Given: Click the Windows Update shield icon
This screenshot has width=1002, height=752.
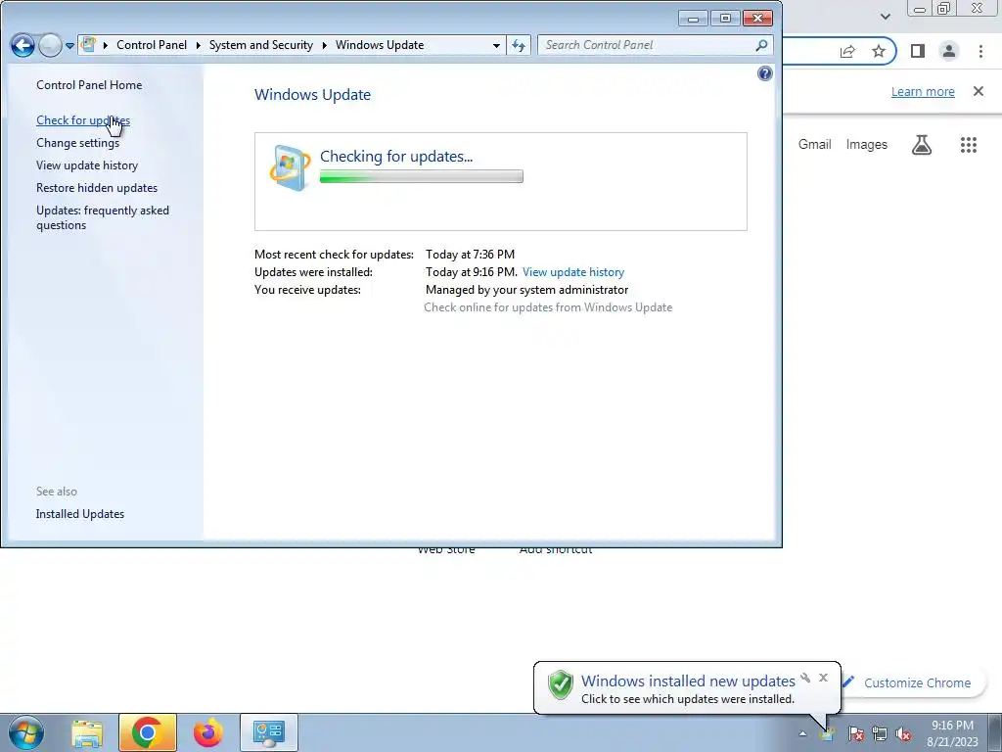Looking at the screenshot, I should point(290,167).
